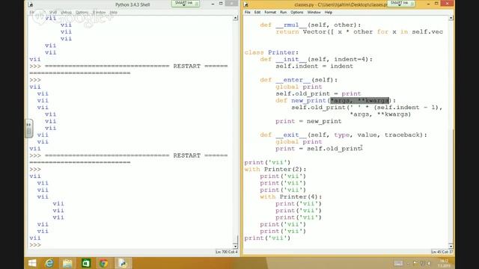Viewport: 479px width, 269px height.
Task: Open File menu in classes.py editor
Action: (x=248, y=12)
